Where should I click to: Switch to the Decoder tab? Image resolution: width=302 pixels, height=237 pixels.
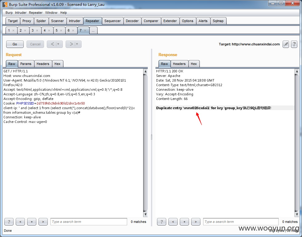[132, 21]
